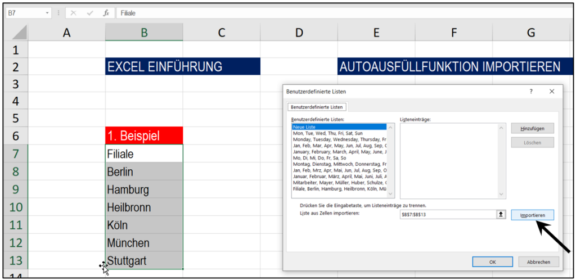Select column A header
Screen dimensions: 576x280
(66, 33)
